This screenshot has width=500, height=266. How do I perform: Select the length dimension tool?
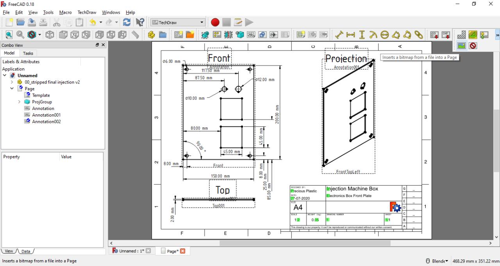click(x=339, y=35)
